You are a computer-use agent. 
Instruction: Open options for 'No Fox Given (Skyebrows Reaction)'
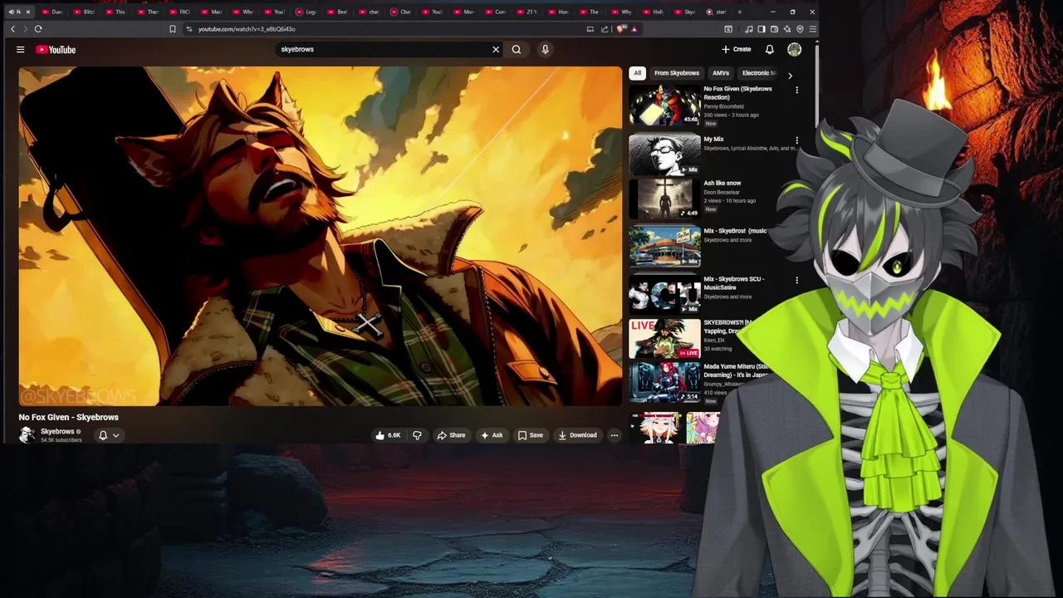click(x=796, y=90)
